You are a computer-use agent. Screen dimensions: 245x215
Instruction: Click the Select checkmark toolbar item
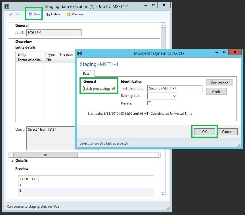pos(11,14)
